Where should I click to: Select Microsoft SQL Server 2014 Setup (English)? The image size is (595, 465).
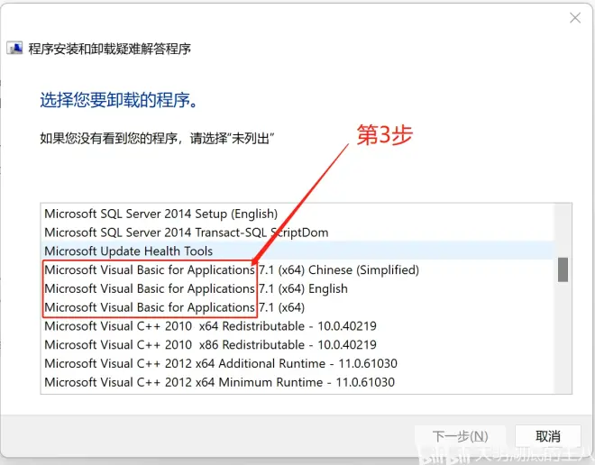[160, 214]
